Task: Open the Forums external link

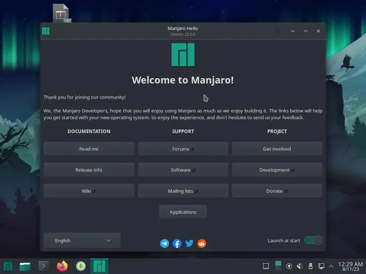Action: (183, 149)
